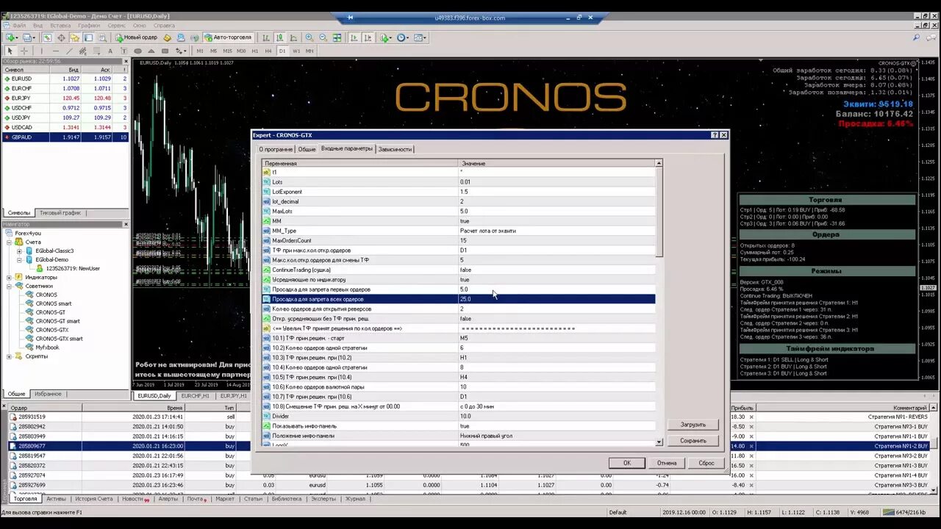The height and width of the screenshot is (529, 941).
Task: Click the zoom in magnifier icon
Action: click(310, 37)
